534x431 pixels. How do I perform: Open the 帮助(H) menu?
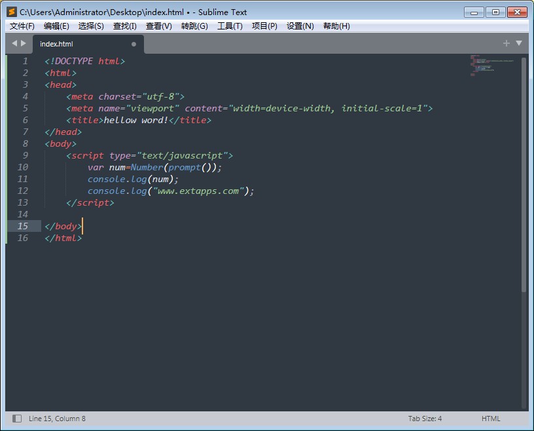pyautogui.click(x=336, y=26)
